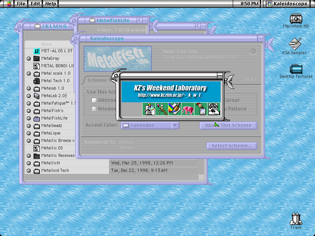Click the Lavender color swatch
This screenshot has width=315, height=236.
126,125
